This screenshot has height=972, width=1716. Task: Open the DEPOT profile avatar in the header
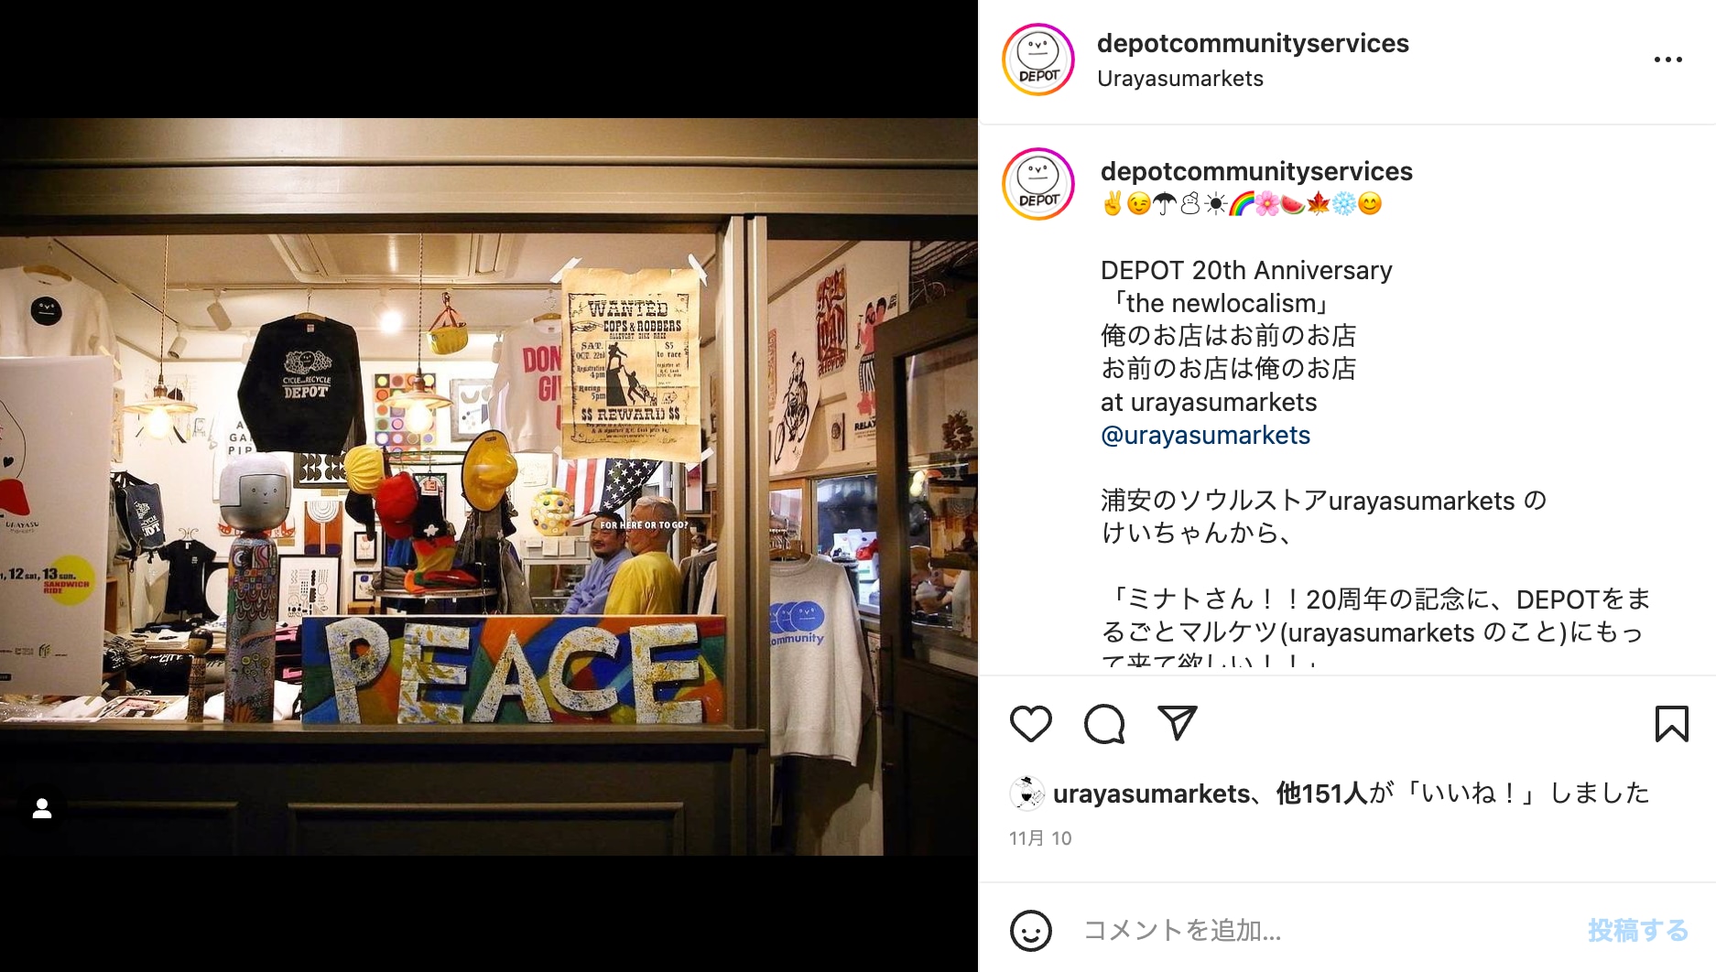tap(1038, 59)
